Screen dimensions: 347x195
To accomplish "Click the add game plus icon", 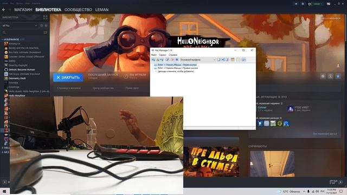I will click(x=5, y=182).
